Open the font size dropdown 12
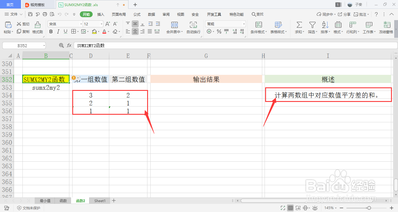Viewport: 398px width, 212px height. [x=101, y=24]
